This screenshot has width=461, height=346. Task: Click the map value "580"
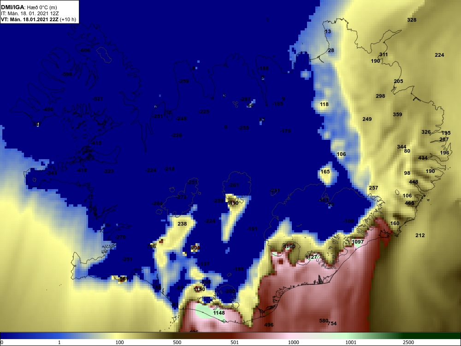pos(324,321)
